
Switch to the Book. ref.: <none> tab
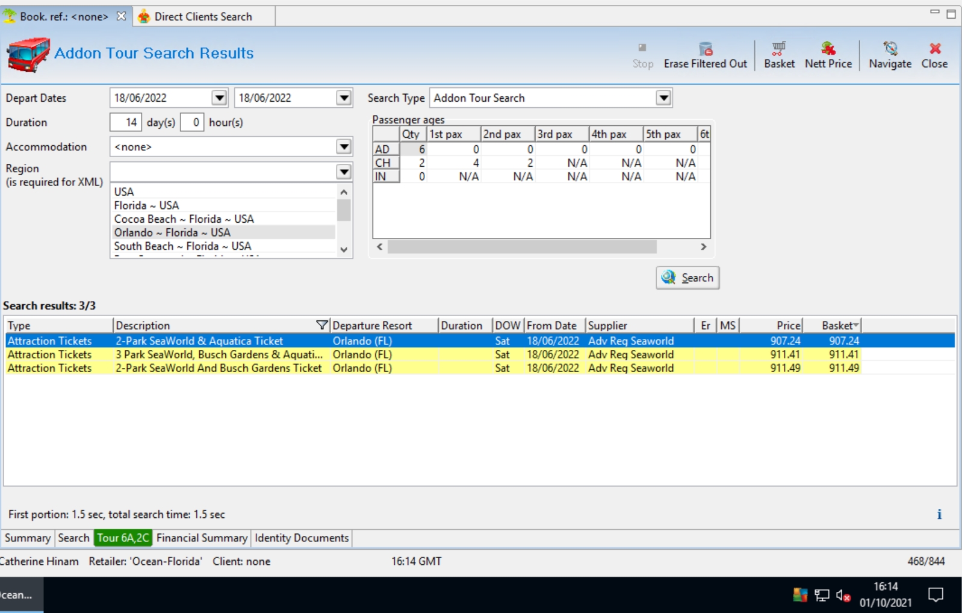tap(64, 16)
